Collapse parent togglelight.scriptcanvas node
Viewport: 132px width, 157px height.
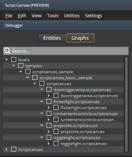[42, 137]
